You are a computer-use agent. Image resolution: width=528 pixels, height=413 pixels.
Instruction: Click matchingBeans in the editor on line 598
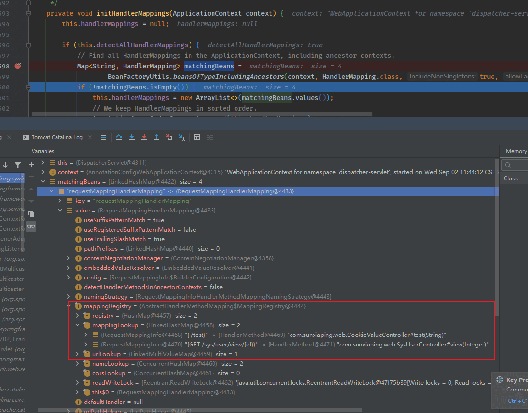click(x=209, y=66)
